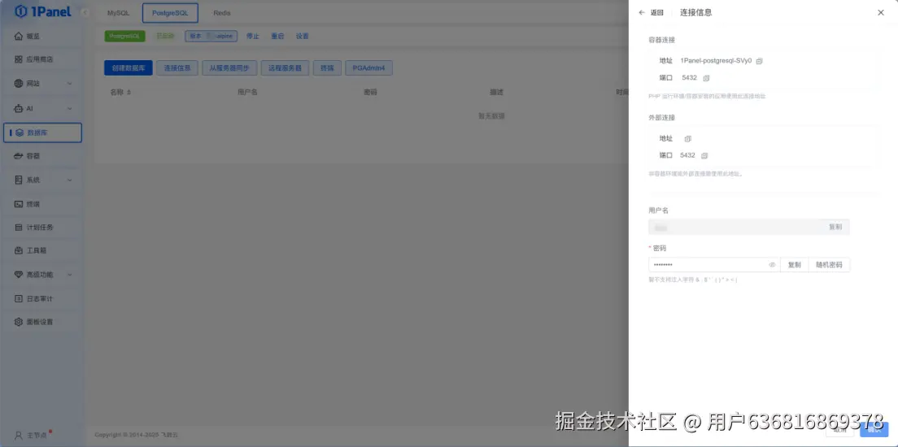Click the 外部连接 section heading

click(x=662, y=118)
